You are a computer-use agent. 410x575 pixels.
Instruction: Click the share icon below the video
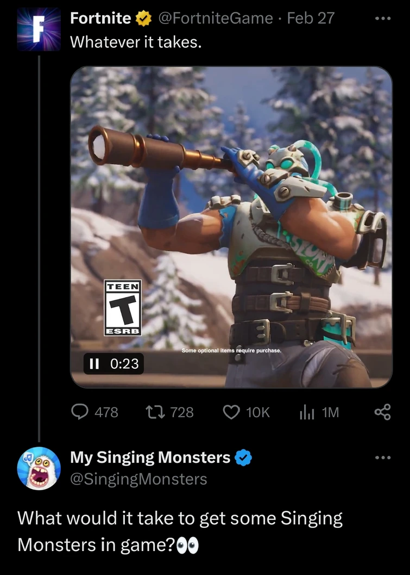click(x=382, y=412)
